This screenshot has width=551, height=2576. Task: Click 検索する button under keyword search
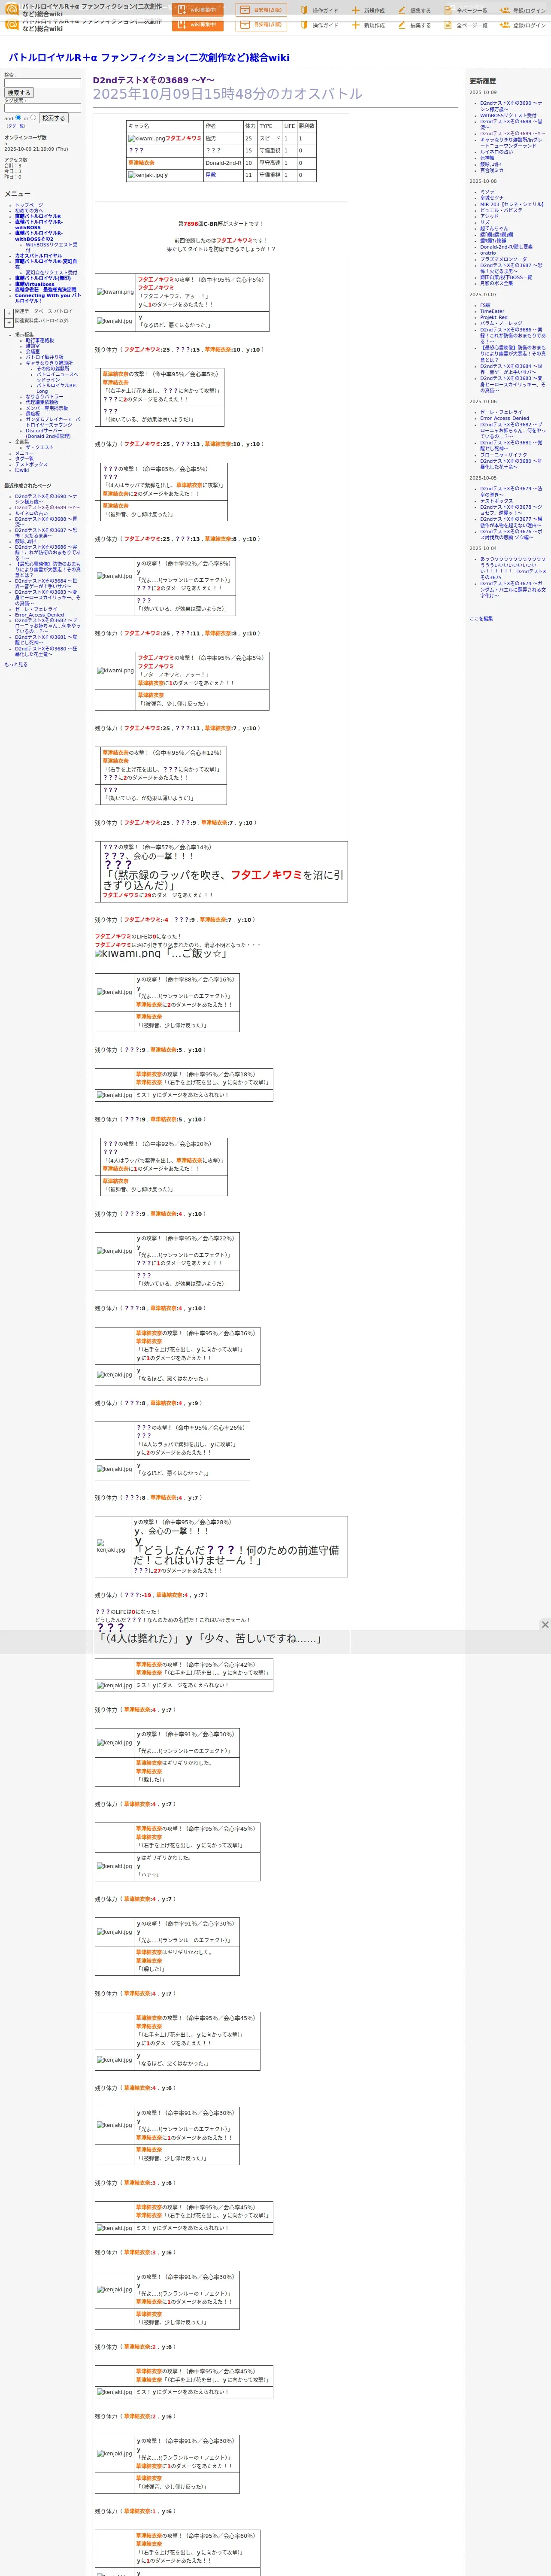click(x=19, y=93)
